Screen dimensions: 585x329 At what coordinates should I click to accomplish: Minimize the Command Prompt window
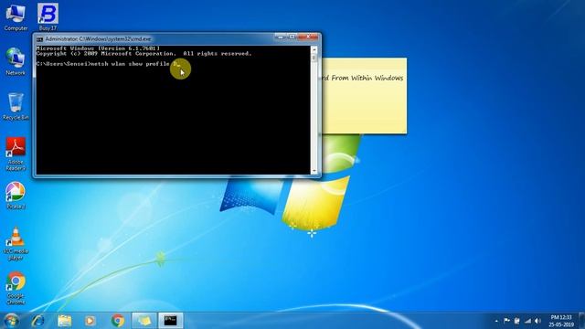[281, 37]
